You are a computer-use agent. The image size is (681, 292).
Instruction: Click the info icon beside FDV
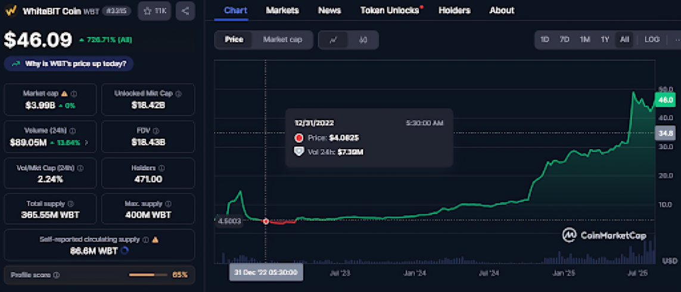(156, 131)
